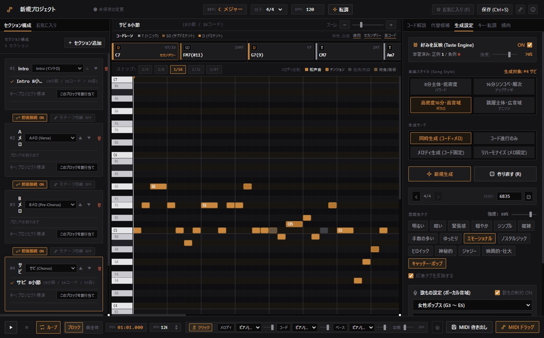Image resolution: width=544 pixels, height=338 pixels.
Task: Go to next generation candidate arrow
Action: [438, 196]
